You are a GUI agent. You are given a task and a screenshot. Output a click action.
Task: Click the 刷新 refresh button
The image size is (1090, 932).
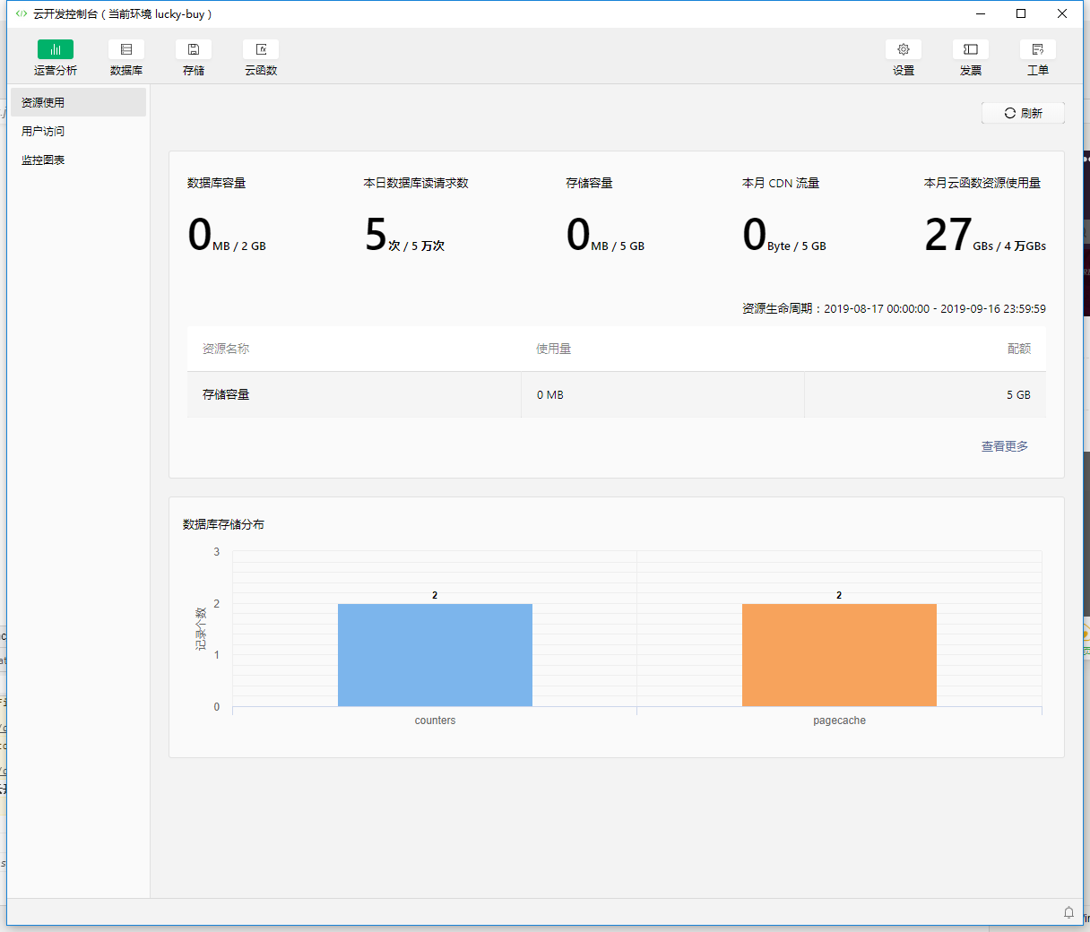pyautogui.click(x=1023, y=113)
